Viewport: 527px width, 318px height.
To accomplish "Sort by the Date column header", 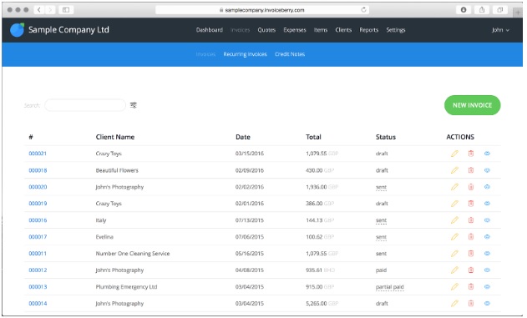I will [x=243, y=137].
